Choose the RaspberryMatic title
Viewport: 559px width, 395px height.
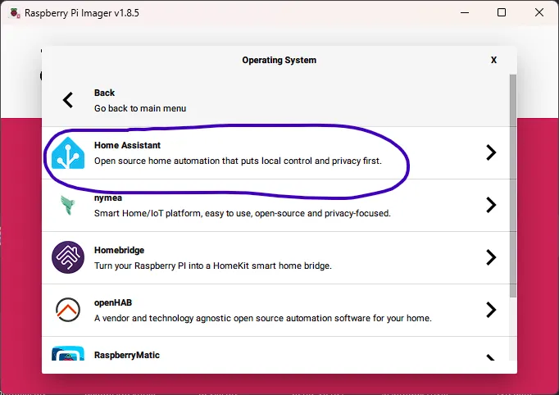127,355
